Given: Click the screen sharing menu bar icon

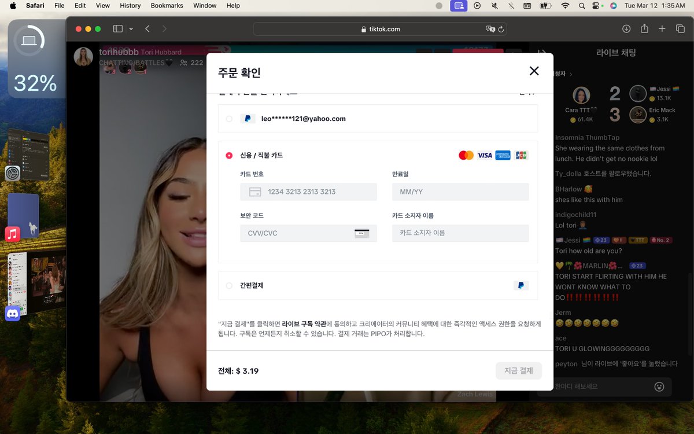Looking at the screenshot, I should click(459, 5).
